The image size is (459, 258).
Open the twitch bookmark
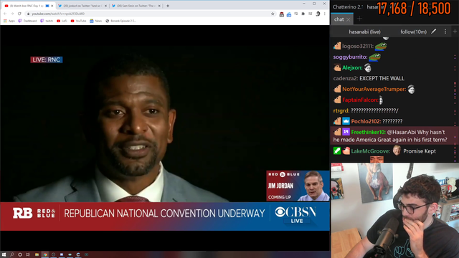click(x=47, y=21)
